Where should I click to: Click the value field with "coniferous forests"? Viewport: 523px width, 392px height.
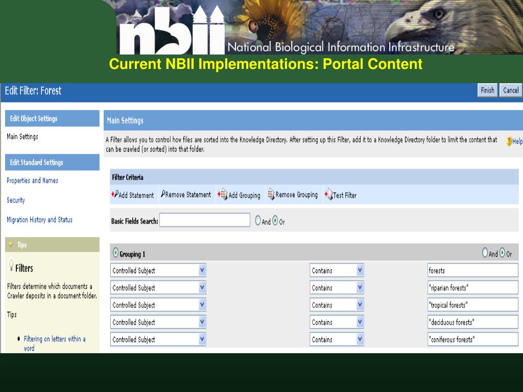(x=472, y=339)
